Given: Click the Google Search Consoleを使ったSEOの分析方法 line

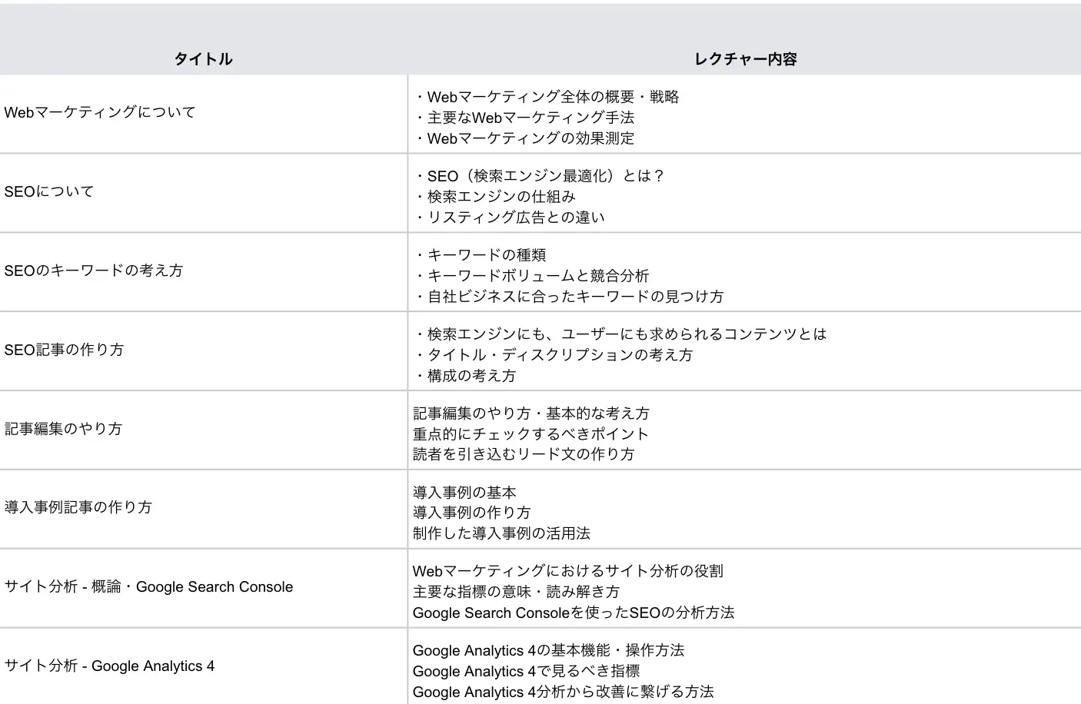Looking at the screenshot, I should tap(574, 613).
